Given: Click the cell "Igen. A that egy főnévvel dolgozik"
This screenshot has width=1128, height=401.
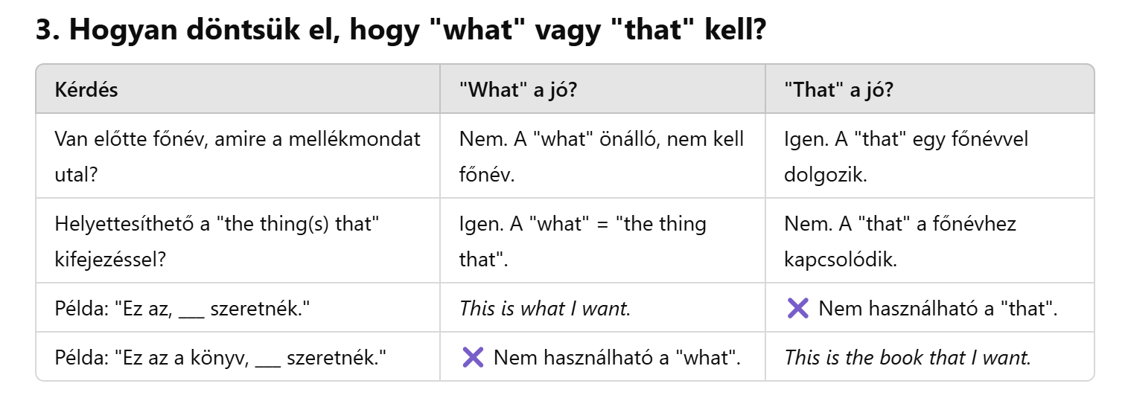Looking at the screenshot, I should click(x=905, y=156).
